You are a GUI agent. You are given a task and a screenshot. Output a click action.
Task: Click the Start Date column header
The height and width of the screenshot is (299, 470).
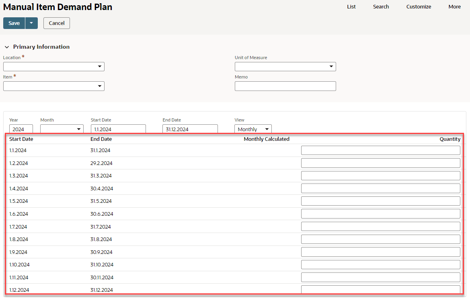[x=21, y=139]
